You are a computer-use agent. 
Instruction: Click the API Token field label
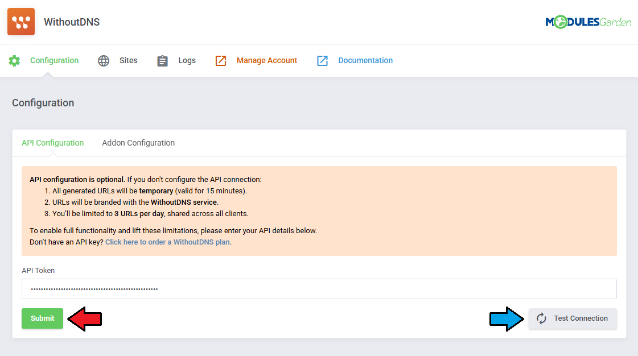click(x=38, y=270)
